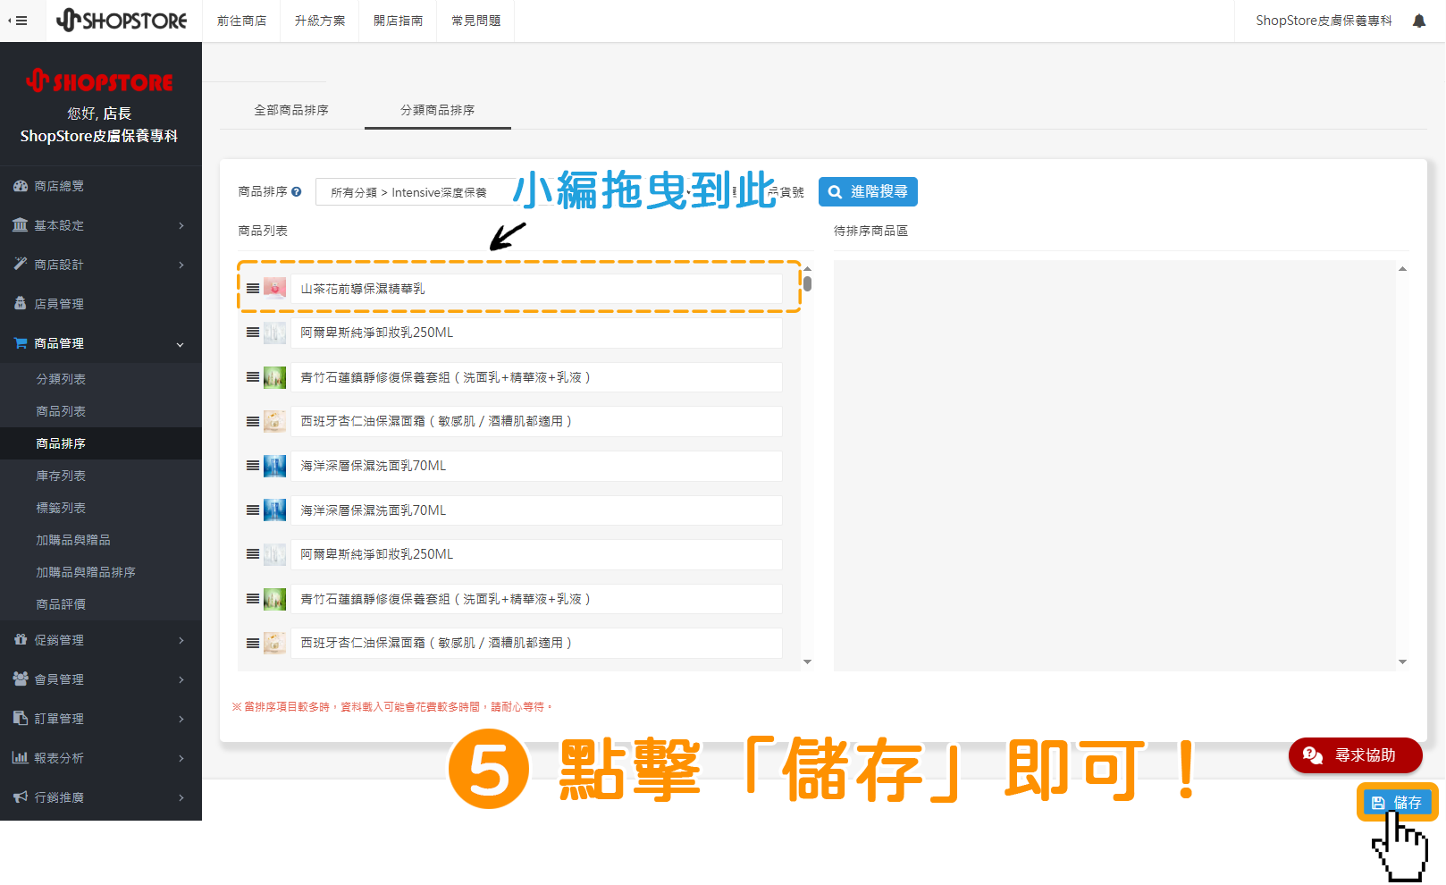Click the megaphone icon next to 行銷推廣
Screen dimensions: 1446x885
(x=21, y=796)
